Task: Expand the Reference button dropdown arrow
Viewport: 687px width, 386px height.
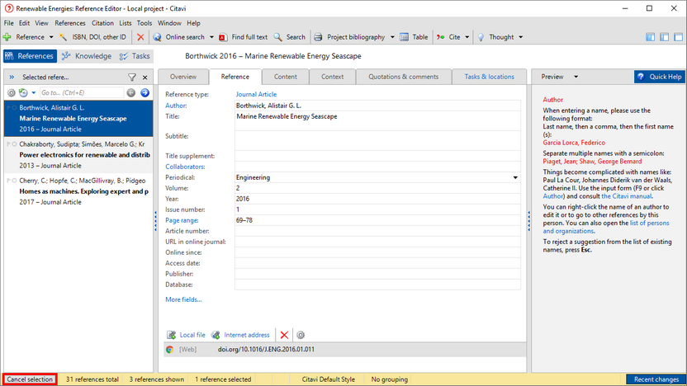Action: (51, 37)
